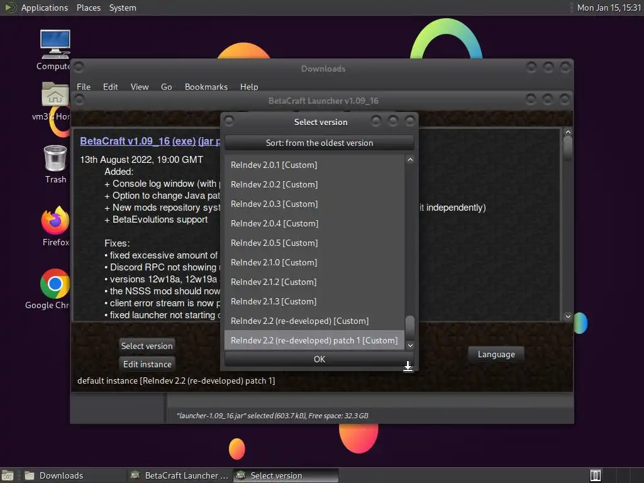The width and height of the screenshot is (644, 483).
Task: Open File menu in Downloads window
Action: (84, 87)
